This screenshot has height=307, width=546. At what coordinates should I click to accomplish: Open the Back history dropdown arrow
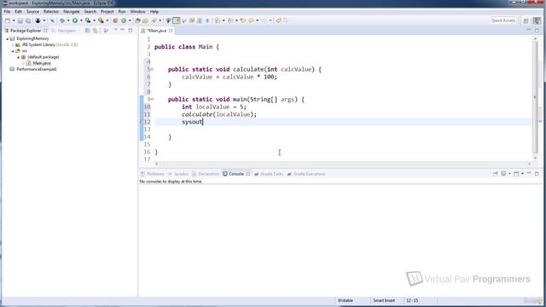[258, 20]
